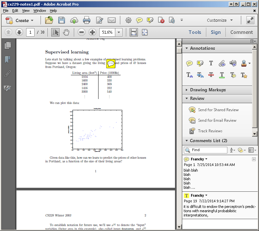This screenshot has width=259, height=231.
Task: Select the Insert Text at cursor tool
Action: pyautogui.click(x=189, y=75)
